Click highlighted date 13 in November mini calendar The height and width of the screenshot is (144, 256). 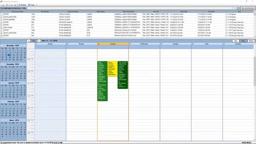click(10, 55)
